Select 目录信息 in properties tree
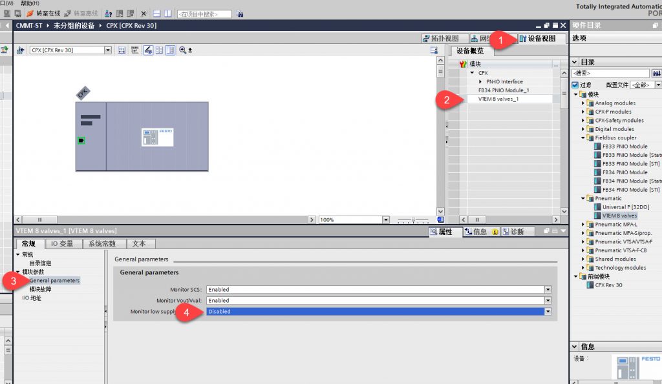The width and height of the screenshot is (662, 384). coord(40,263)
